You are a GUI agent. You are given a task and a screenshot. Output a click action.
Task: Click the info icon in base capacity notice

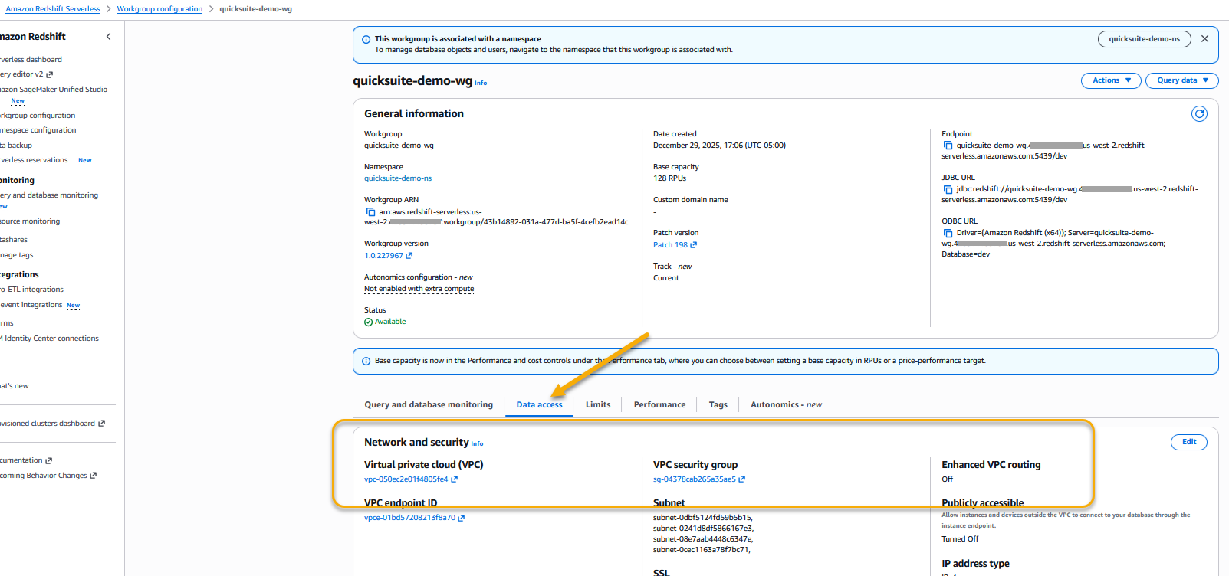366,361
